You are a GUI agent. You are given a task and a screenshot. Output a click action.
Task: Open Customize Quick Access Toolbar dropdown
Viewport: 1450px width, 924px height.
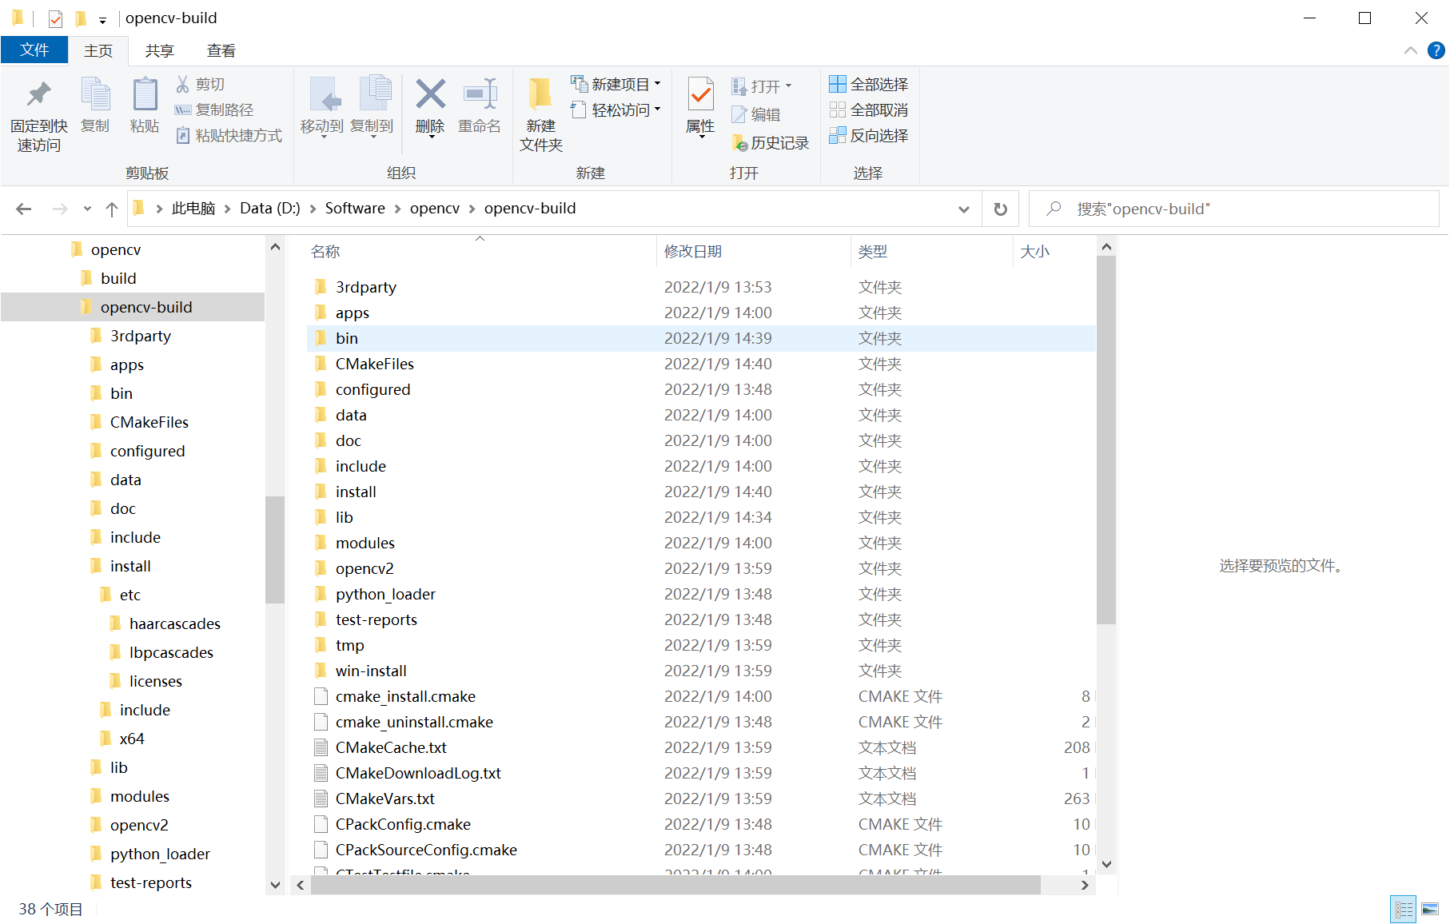pos(102,20)
